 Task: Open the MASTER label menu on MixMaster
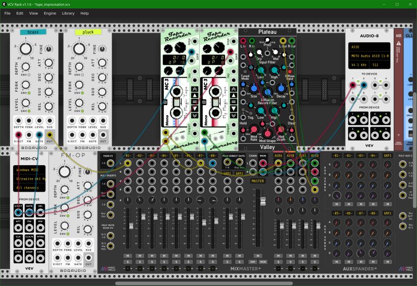[x=257, y=181]
